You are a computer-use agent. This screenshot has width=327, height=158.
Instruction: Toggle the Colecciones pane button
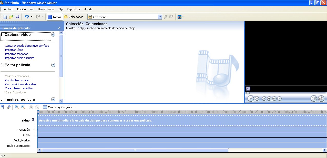(x=74, y=17)
